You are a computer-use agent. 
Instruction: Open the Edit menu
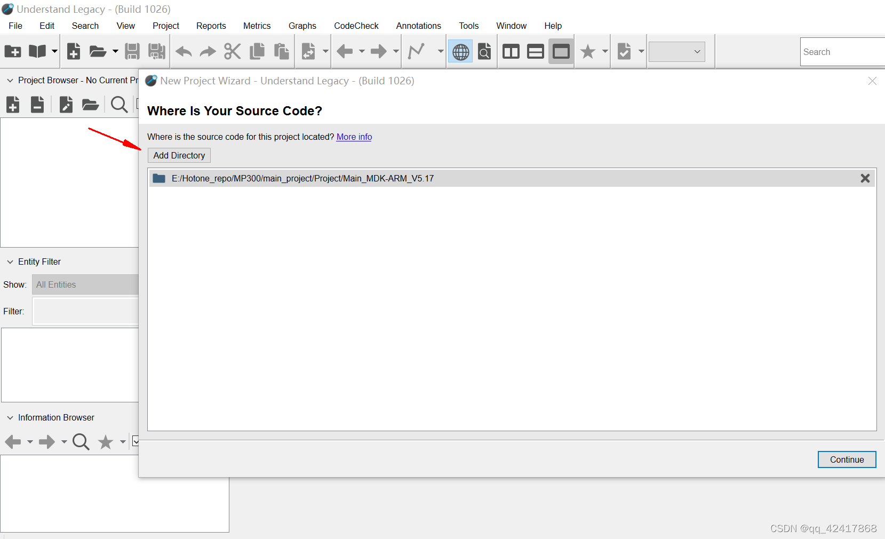click(x=47, y=26)
